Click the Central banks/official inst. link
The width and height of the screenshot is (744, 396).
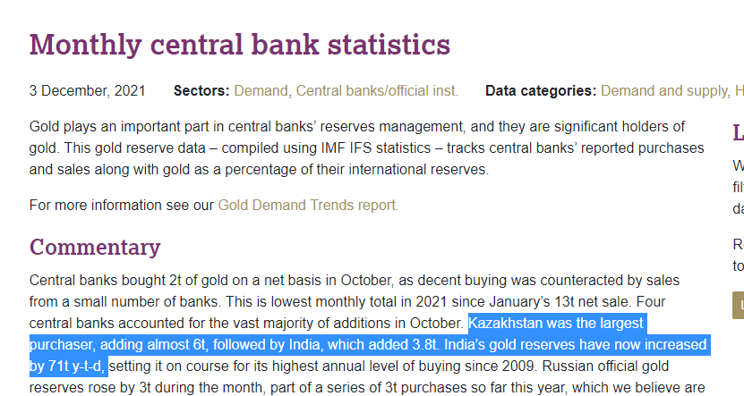(x=377, y=90)
